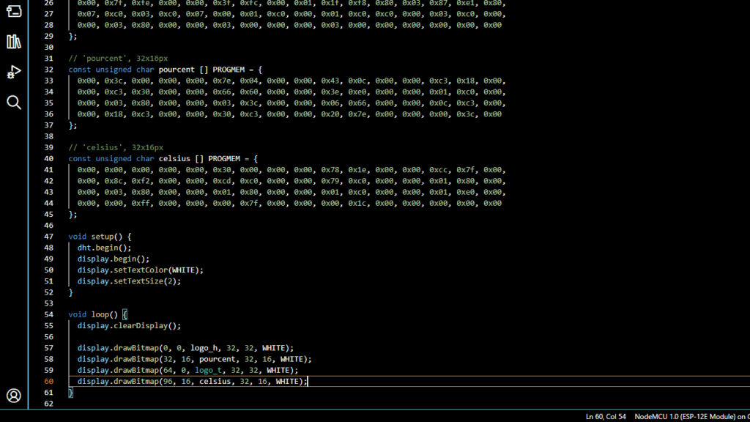Click the pourcent array declaration name
This screenshot has height=422, width=750.
tap(177, 70)
